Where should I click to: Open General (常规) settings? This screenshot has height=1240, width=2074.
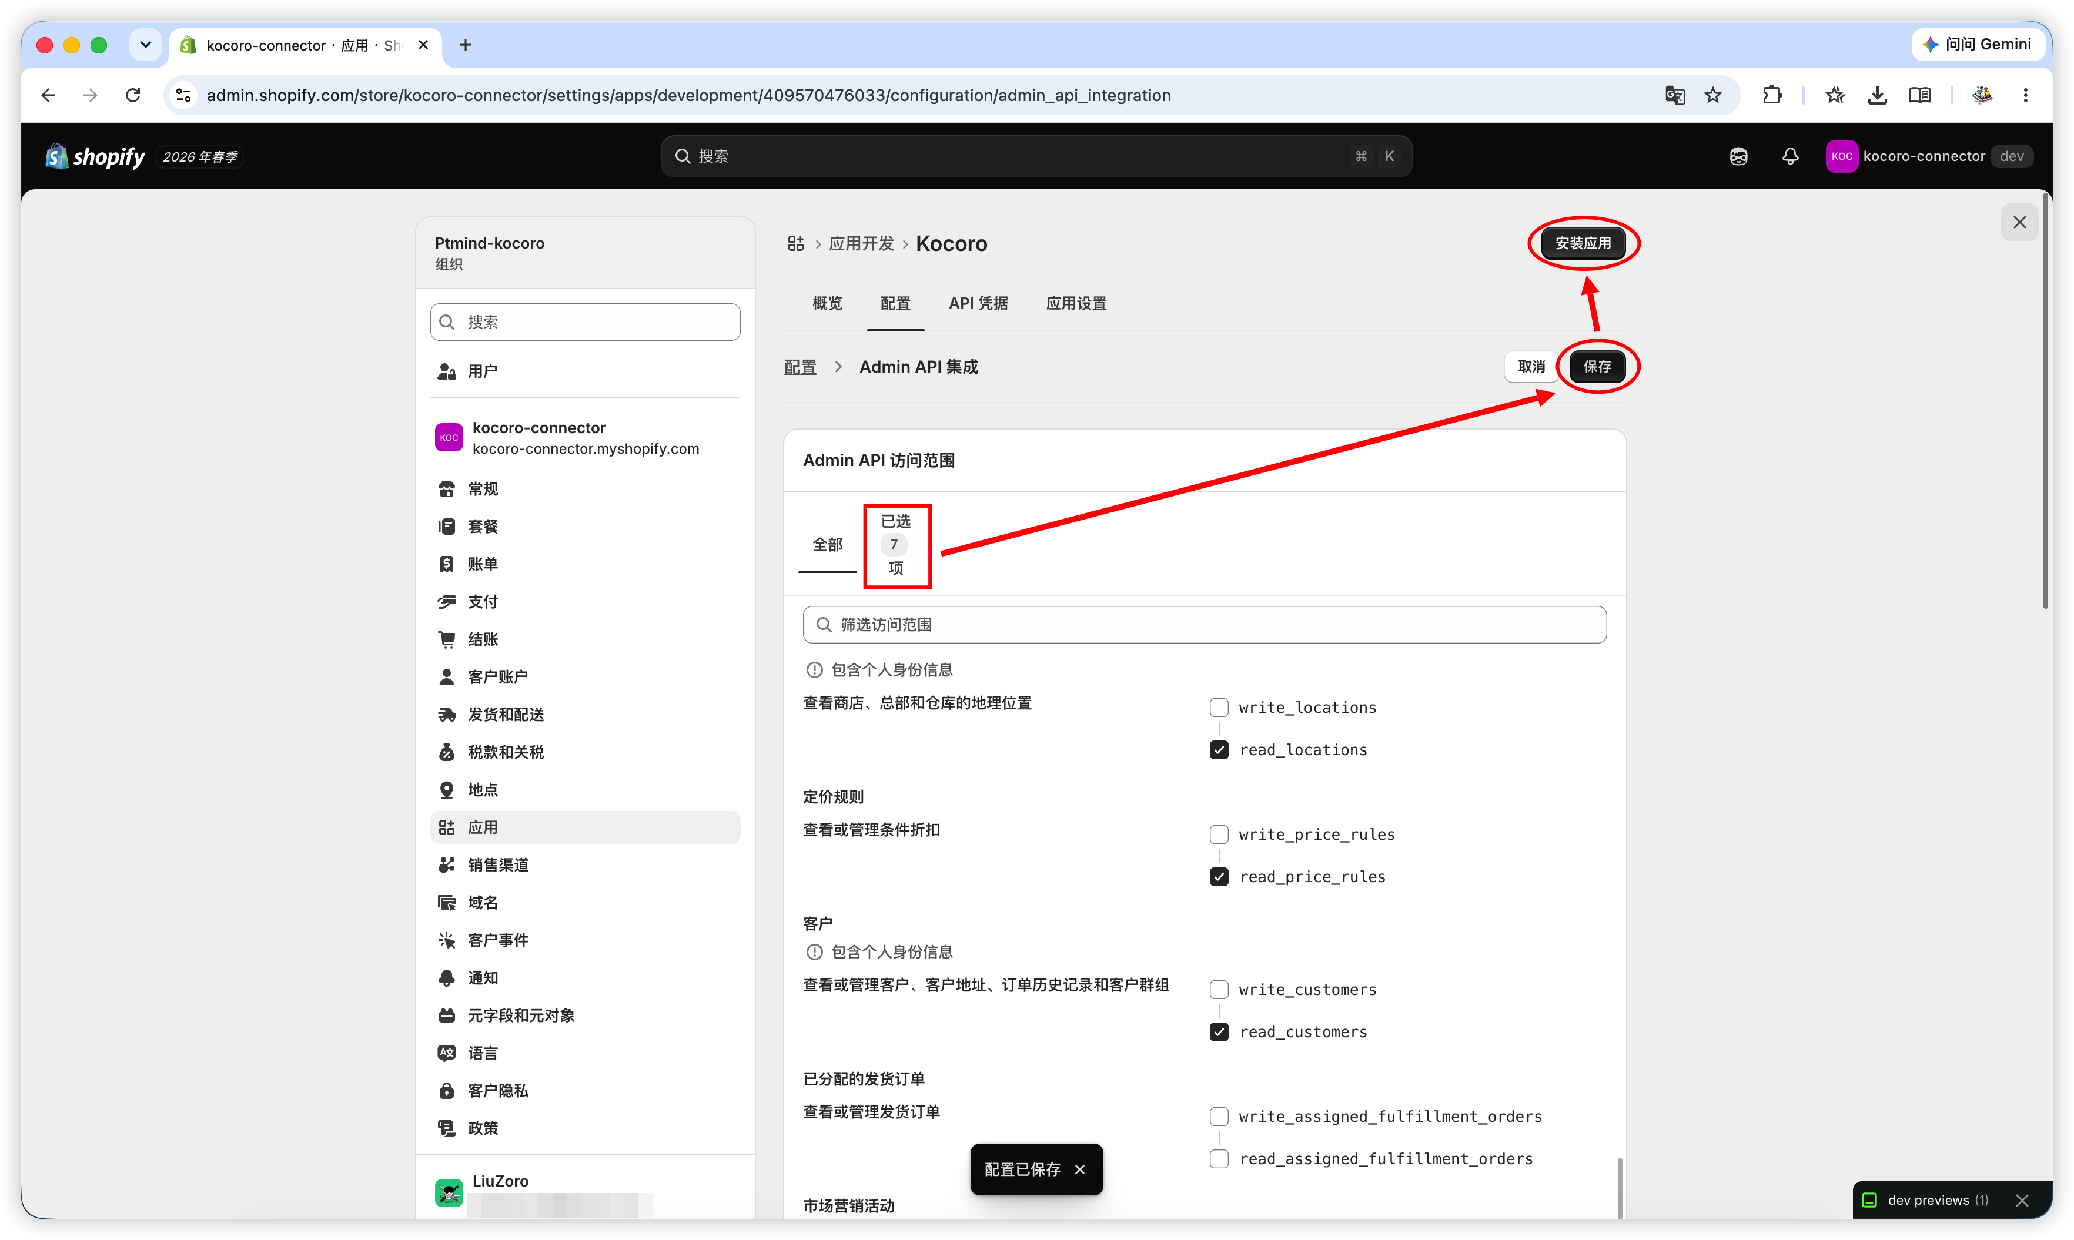click(585, 489)
